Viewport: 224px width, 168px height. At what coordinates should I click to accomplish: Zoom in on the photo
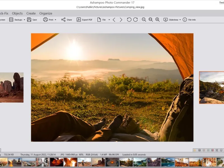coord(157,20)
